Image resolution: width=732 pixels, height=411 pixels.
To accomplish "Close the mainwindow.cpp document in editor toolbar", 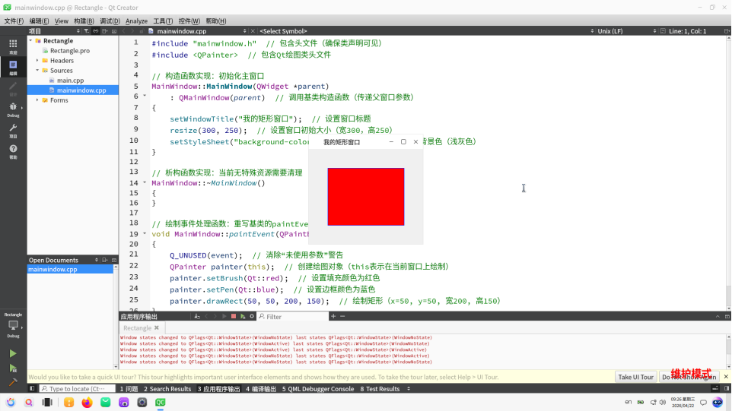I will (253, 31).
